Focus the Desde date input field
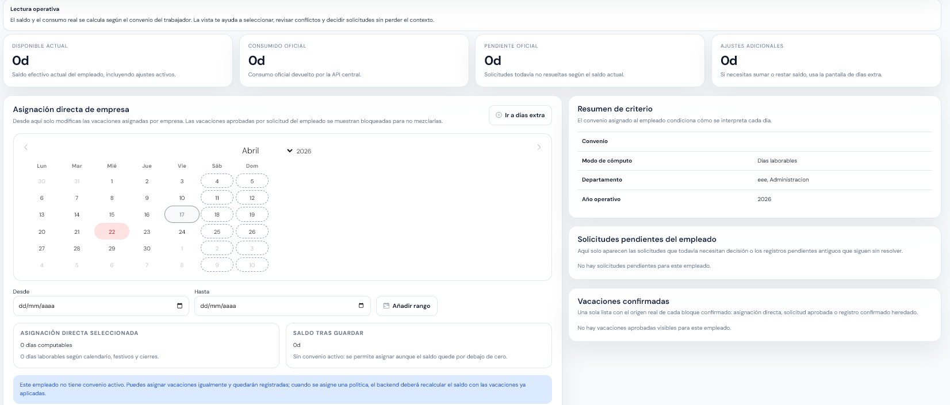Screen dimensions: 950x405 pos(101,306)
